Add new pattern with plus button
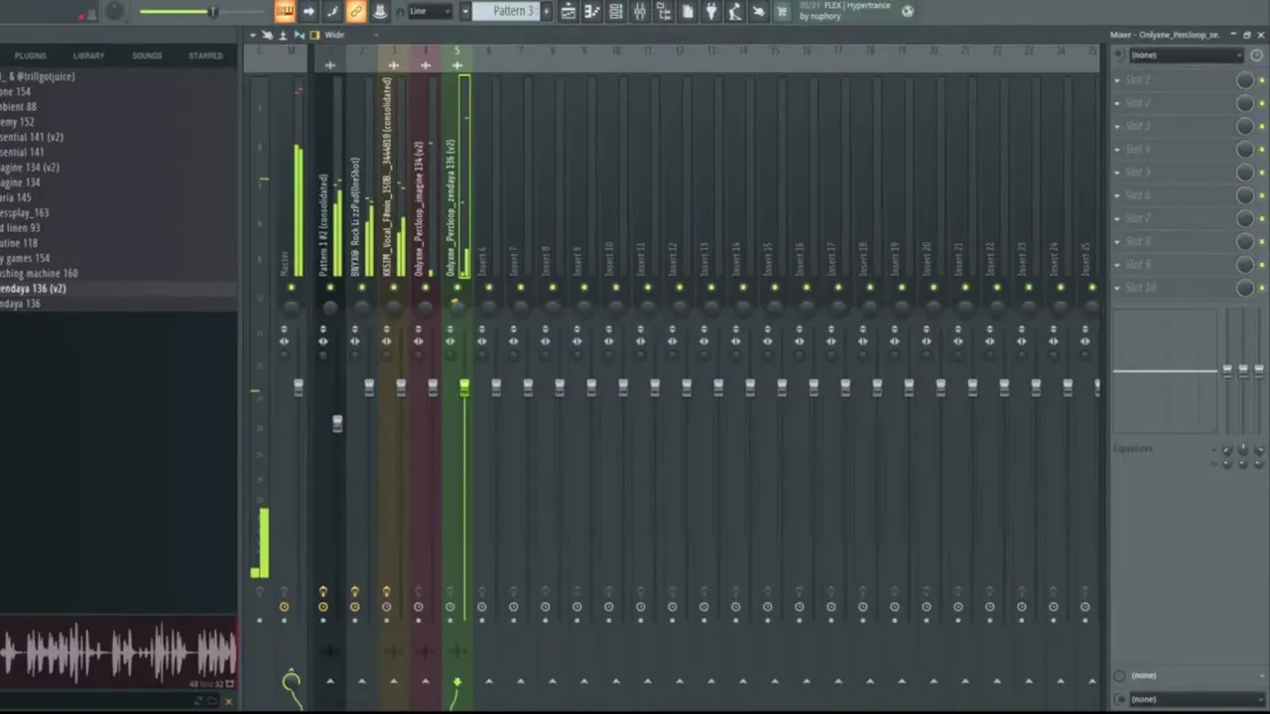Image resolution: width=1270 pixels, height=714 pixels. pos(545,11)
